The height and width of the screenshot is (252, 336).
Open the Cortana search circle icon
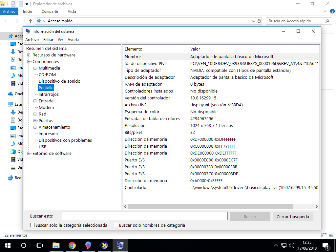tap(24, 245)
